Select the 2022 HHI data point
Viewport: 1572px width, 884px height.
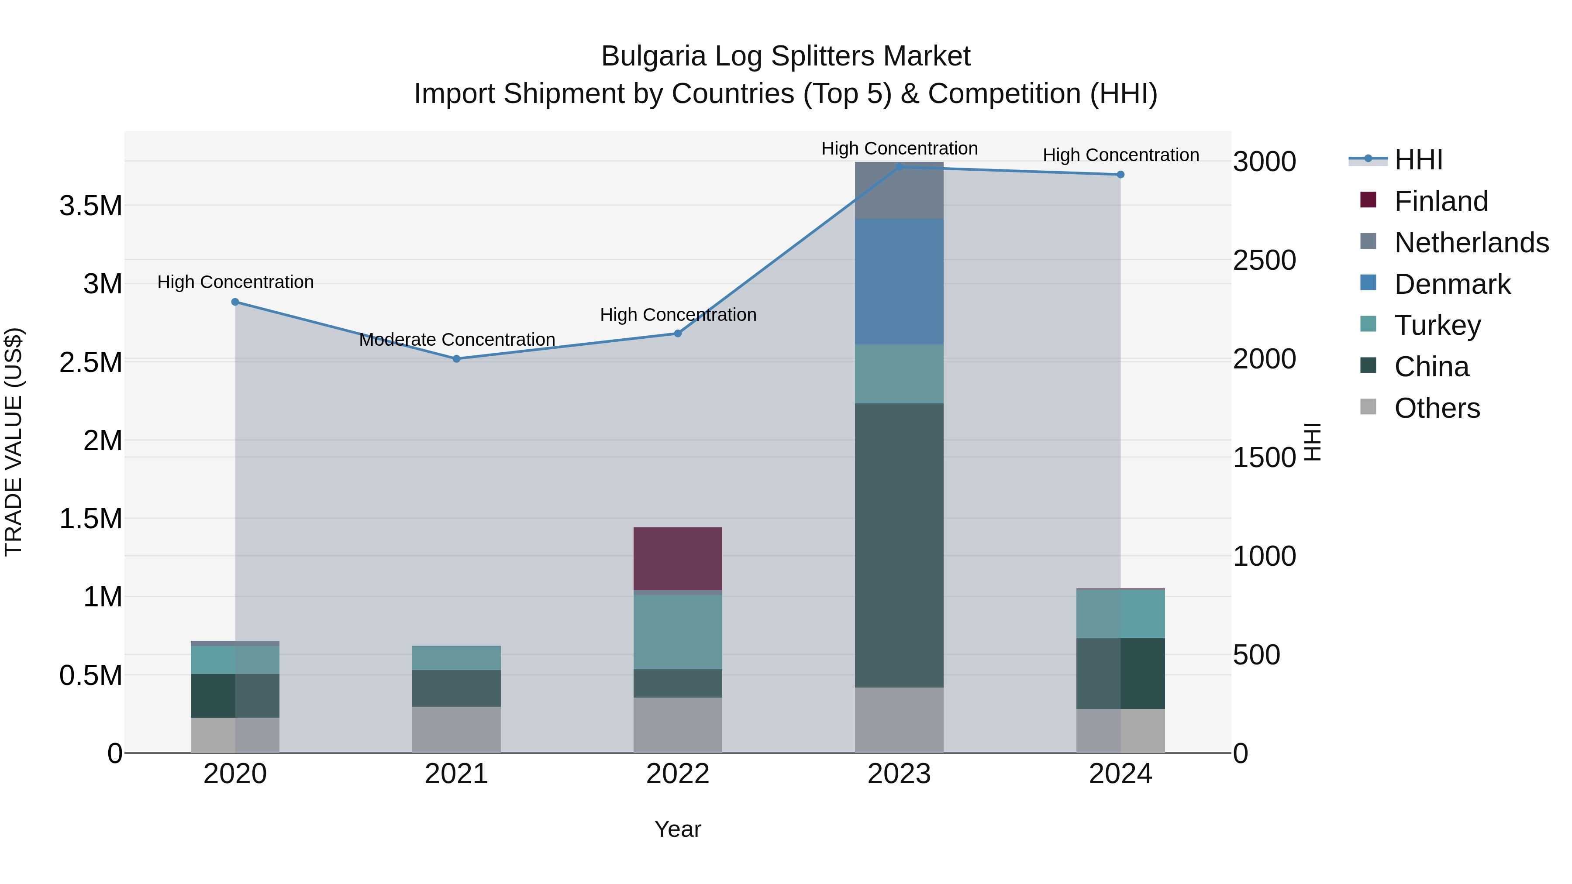pyautogui.click(x=677, y=334)
